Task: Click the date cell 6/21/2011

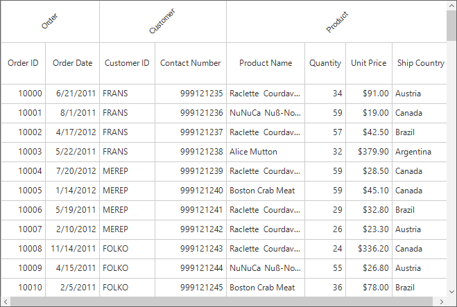Action: pos(72,94)
